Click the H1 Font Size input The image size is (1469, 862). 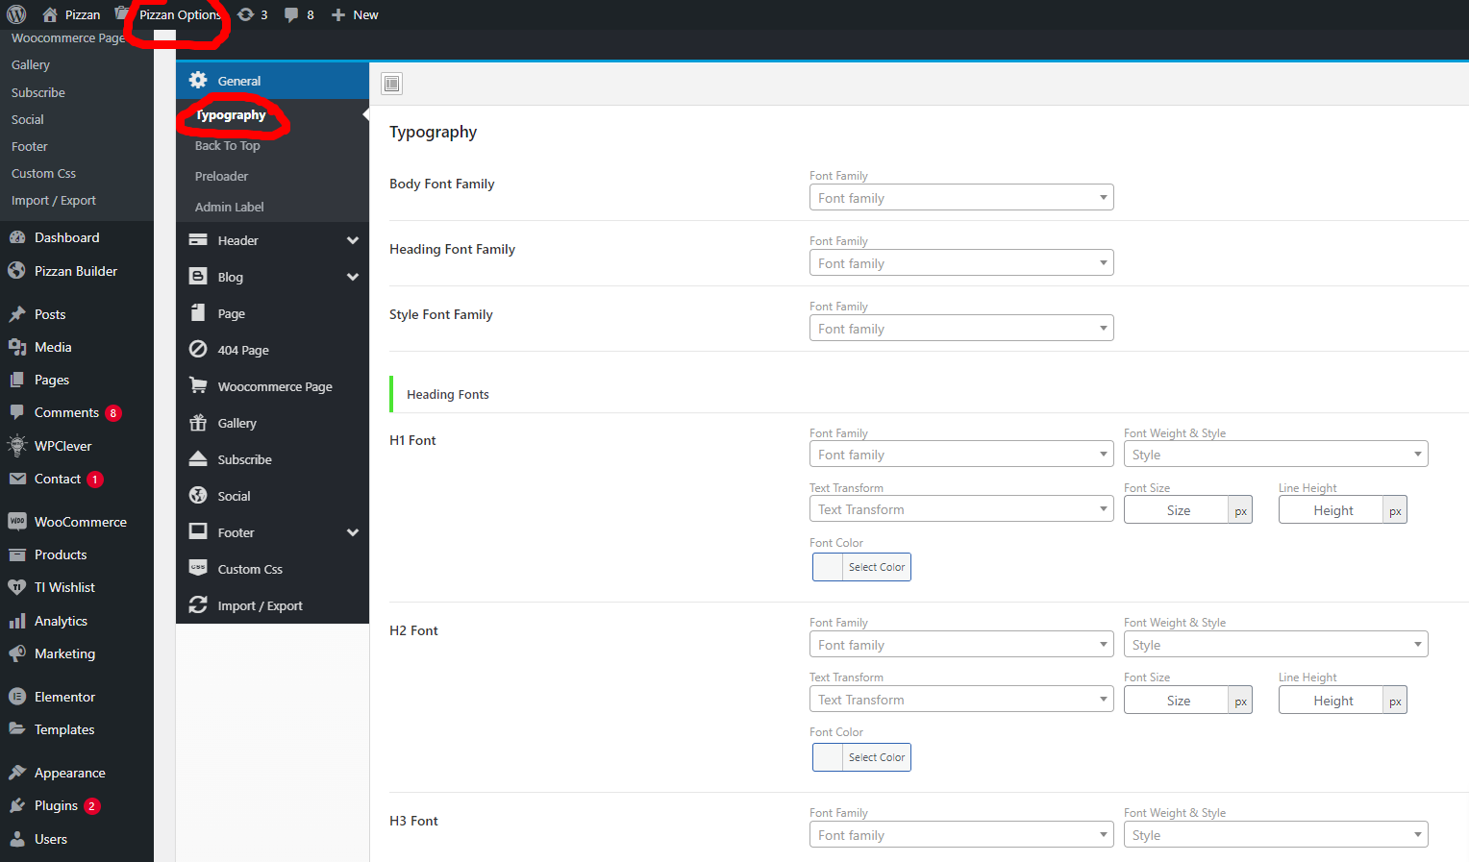point(1177,510)
